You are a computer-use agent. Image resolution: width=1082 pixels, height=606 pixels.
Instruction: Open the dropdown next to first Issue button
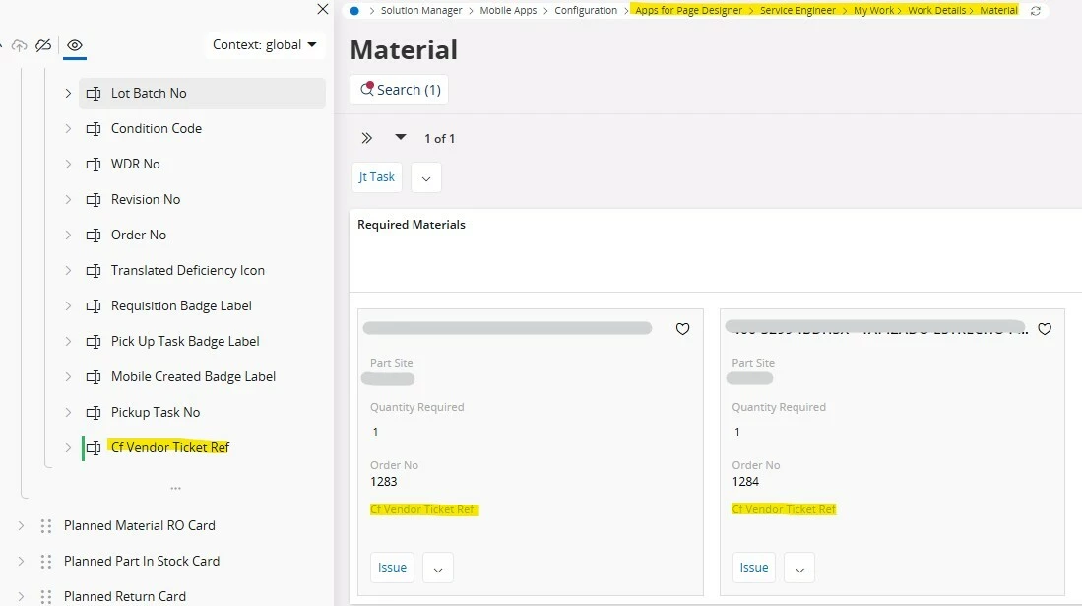click(437, 568)
